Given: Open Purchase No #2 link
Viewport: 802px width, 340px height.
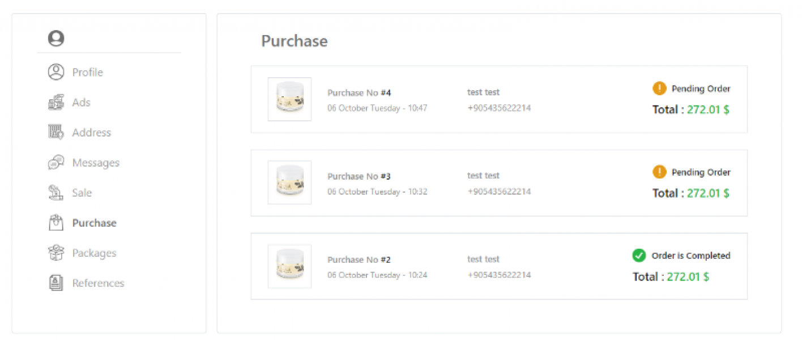Looking at the screenshot, I should [x=359, y=260].
